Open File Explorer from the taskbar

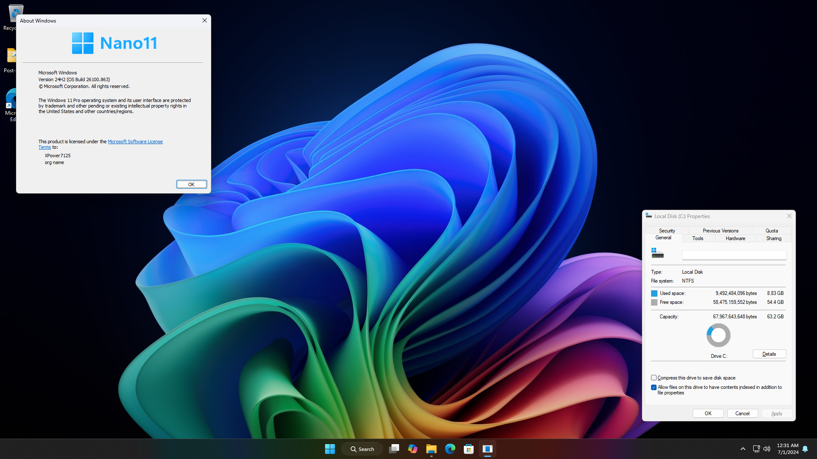point(431,448)
